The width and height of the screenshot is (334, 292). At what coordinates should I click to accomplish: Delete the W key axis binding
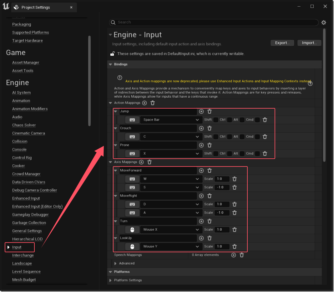[234, 179]
